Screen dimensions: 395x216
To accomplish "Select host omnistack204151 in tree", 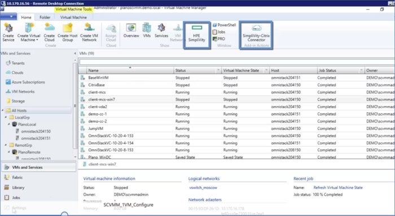I will (x=33, y=138).
